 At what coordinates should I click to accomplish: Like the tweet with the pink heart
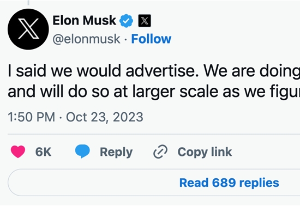(18, 152)
